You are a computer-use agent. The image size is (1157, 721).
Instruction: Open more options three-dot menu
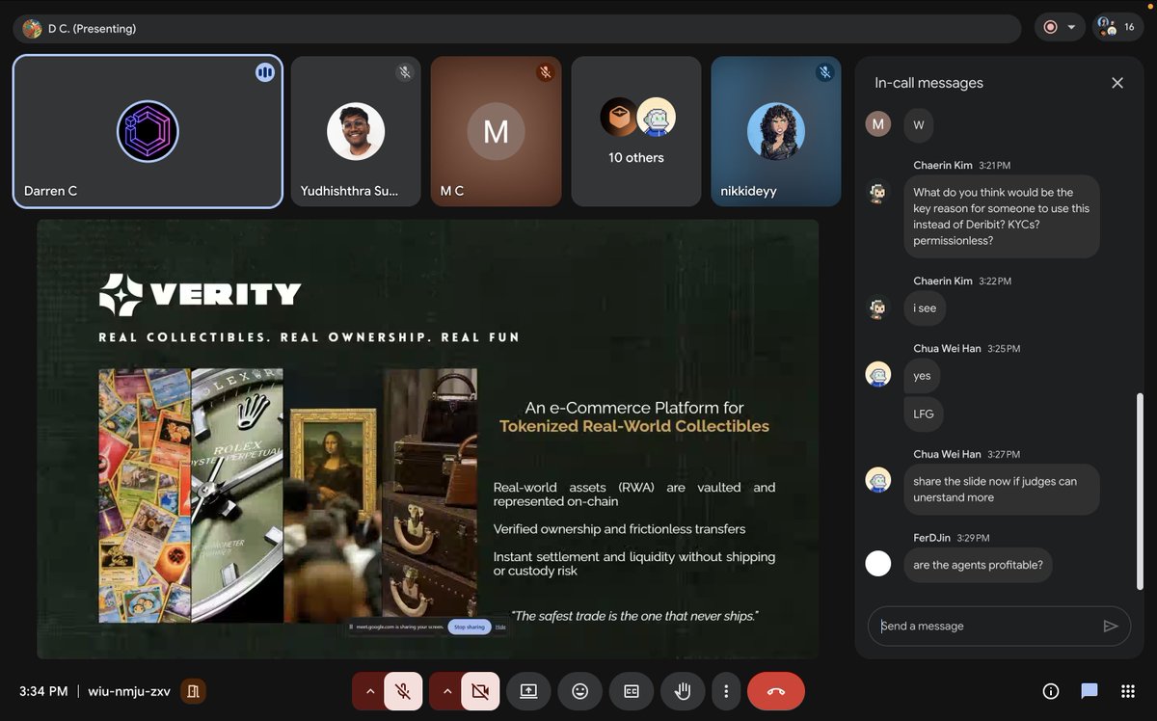[x=726, y=691]
